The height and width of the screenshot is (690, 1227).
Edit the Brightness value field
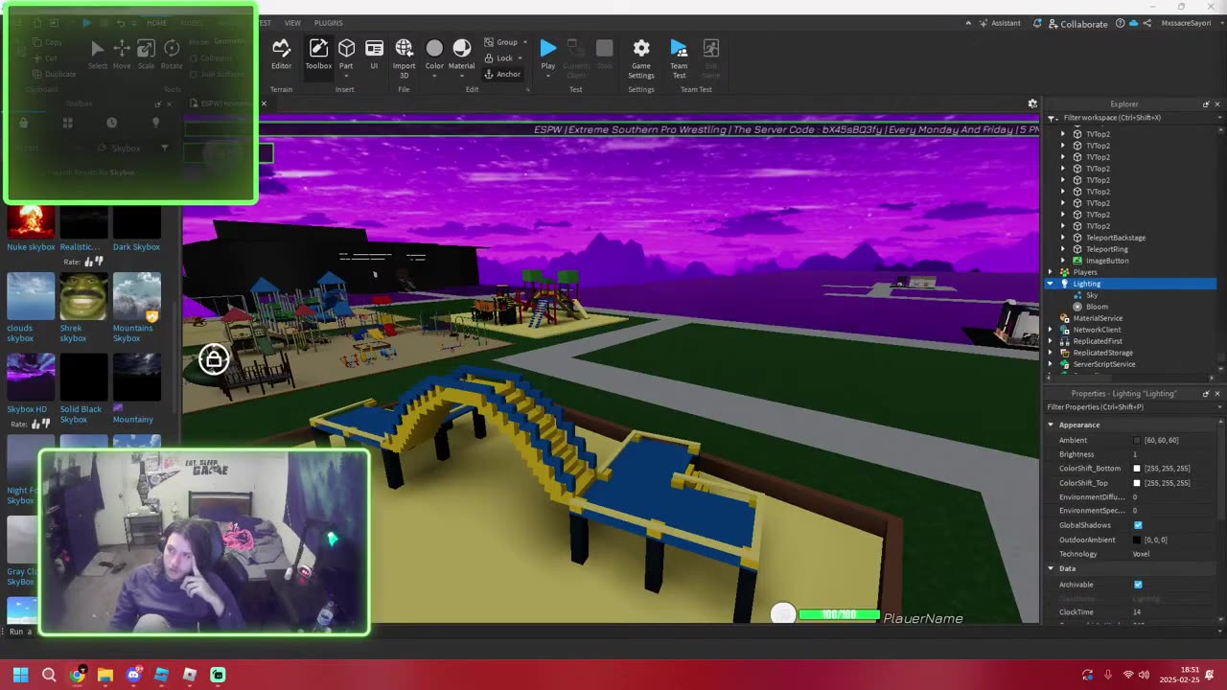click(x=1176, y=454)
